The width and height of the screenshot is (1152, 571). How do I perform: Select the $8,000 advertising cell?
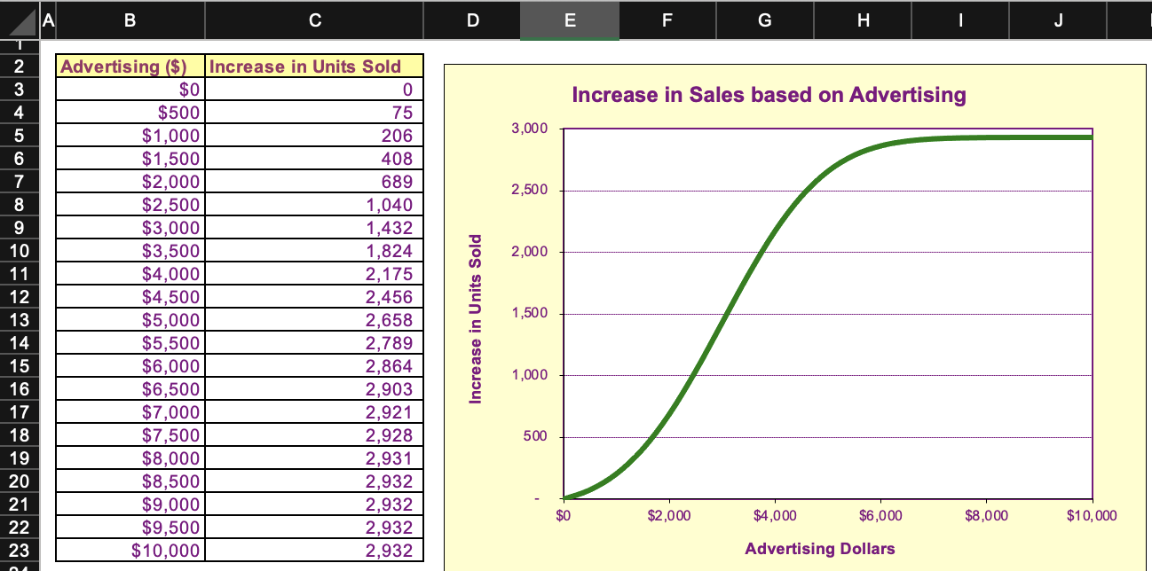131,458
